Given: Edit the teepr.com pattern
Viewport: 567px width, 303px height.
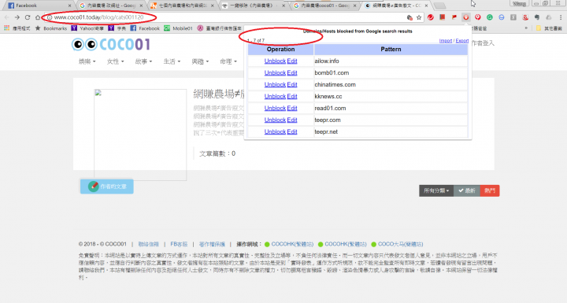Looking at the screenshot, I should click(292, 120).
